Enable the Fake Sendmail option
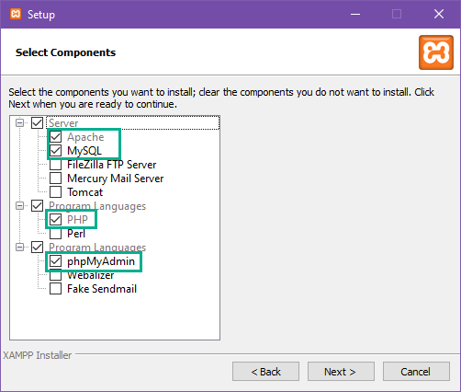This screenshot has height=392, width=461. click(x=55, y=289)
